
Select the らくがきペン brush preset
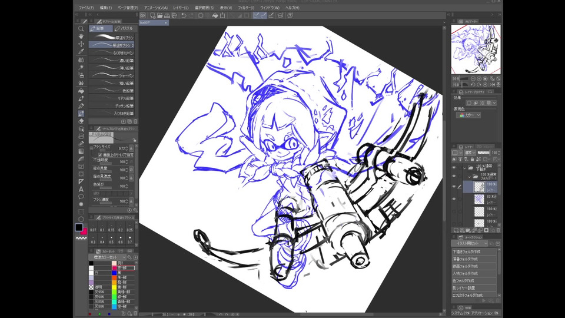[112, 52]
